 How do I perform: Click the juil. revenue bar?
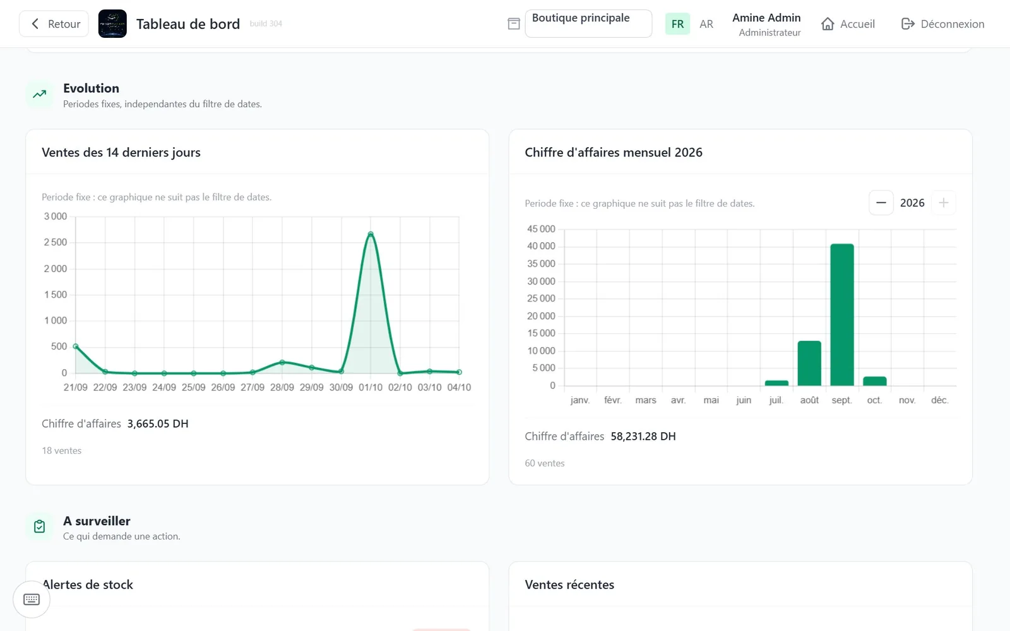click(x=776, y=383)
